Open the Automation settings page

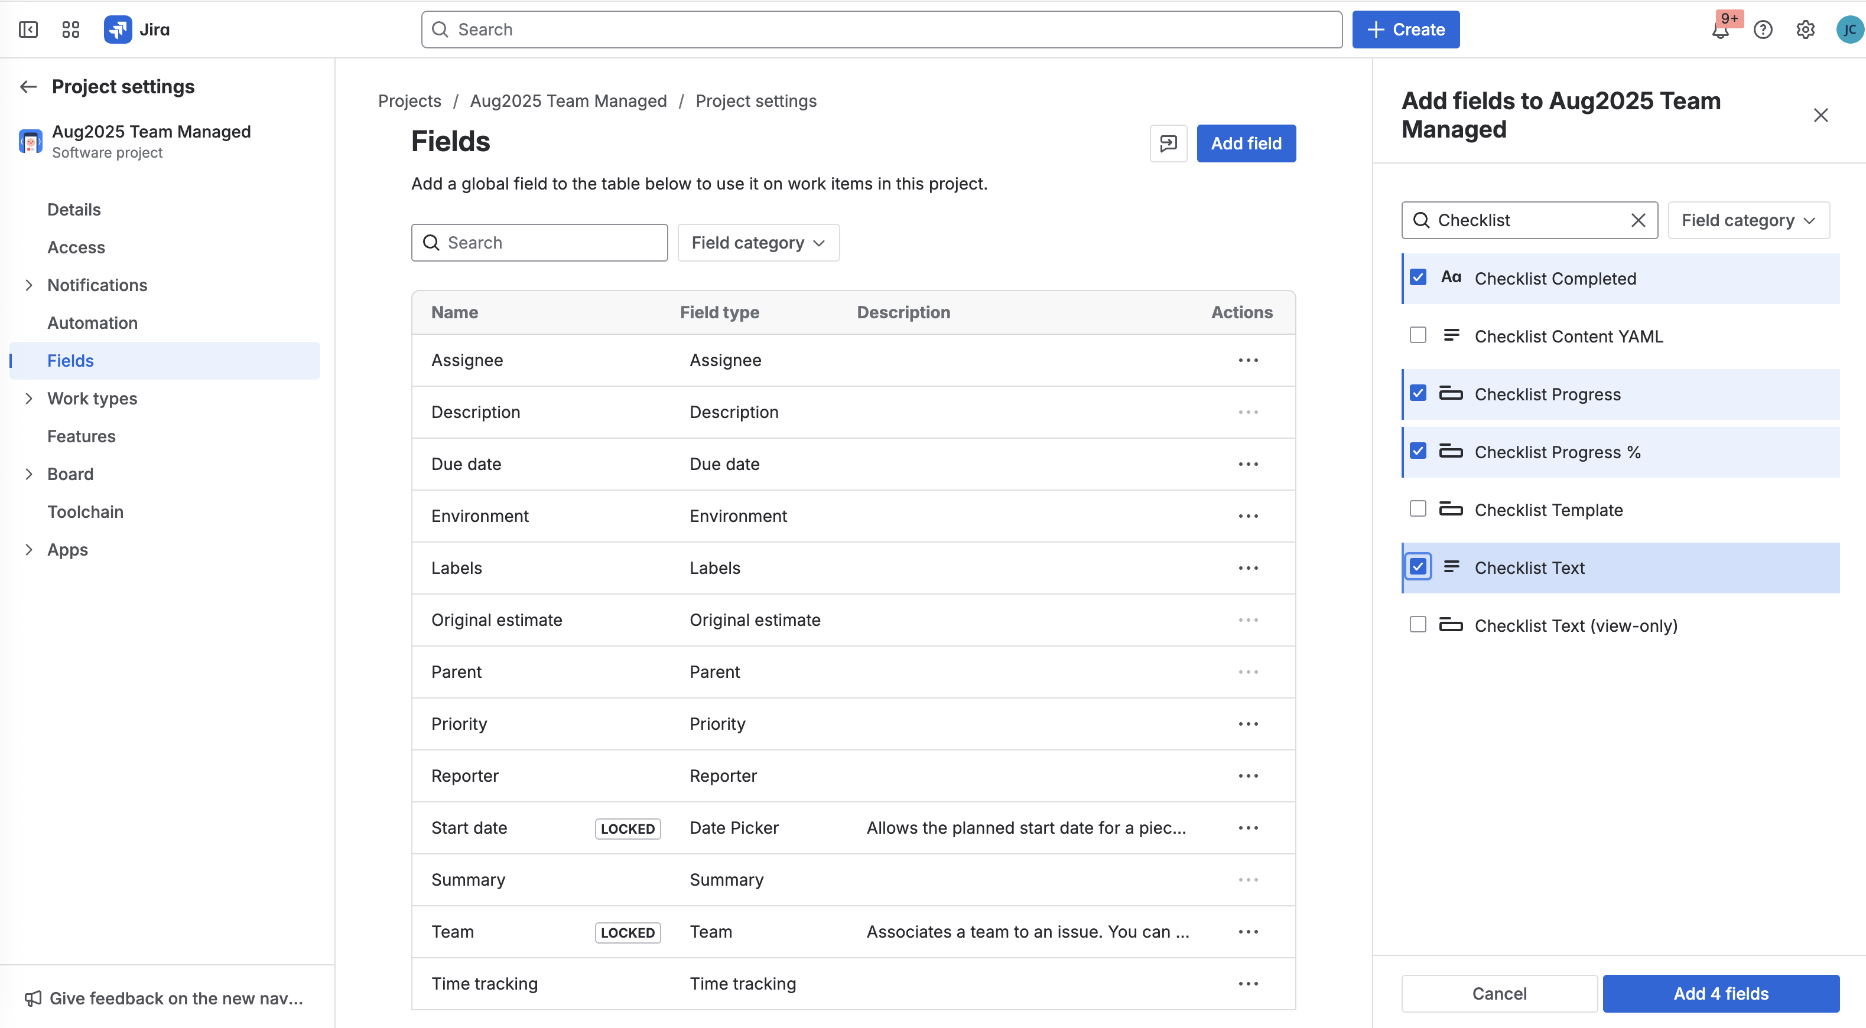pos(92,323)
